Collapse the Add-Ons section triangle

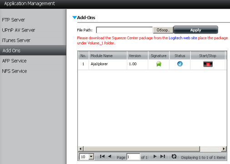pyautogui.click(x=75, y=17)
